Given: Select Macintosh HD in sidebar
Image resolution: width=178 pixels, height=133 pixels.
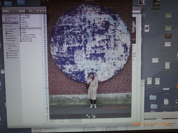Looking at the screenshot, I should (x=10, y=18).
